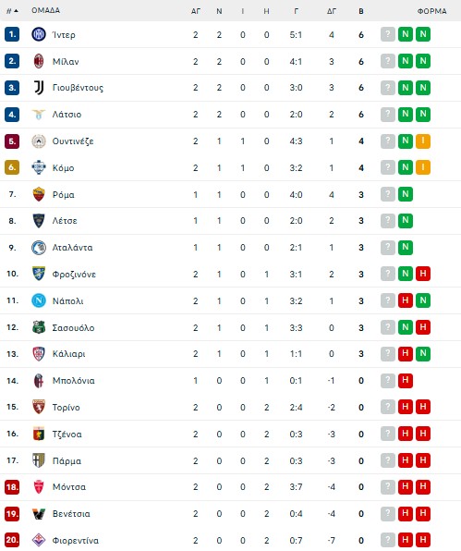Click Frosinone's red H loss form badge
This screenshot has width=461, height=551.
click(423, 274)
